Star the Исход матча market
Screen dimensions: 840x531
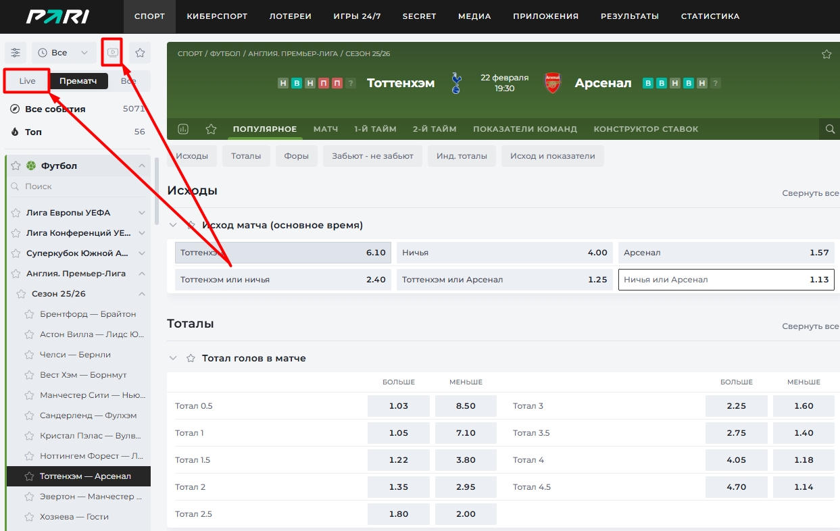pyautogui.click(x=191, y=225)
